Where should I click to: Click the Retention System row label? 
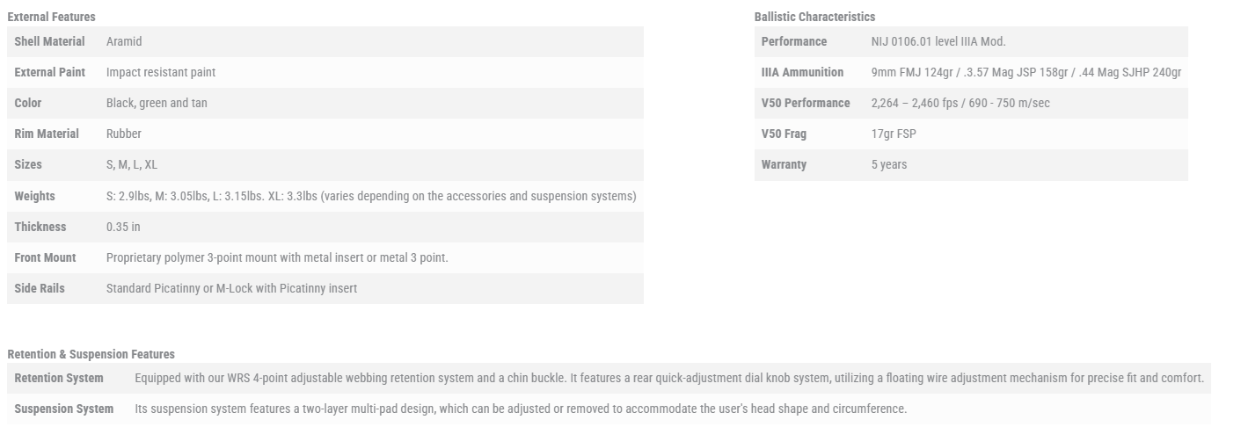click(x=59, y=378)
